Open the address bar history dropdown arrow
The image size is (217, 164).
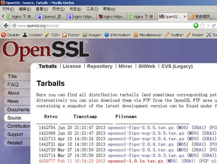(208, 26)
